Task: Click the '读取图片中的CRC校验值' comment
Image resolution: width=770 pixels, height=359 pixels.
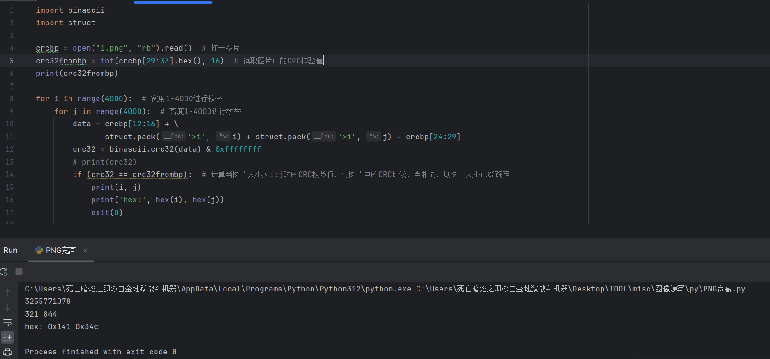Action: click(x=283, y=61)
